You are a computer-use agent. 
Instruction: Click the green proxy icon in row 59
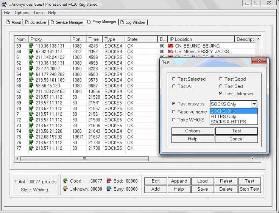pos(31,46)
